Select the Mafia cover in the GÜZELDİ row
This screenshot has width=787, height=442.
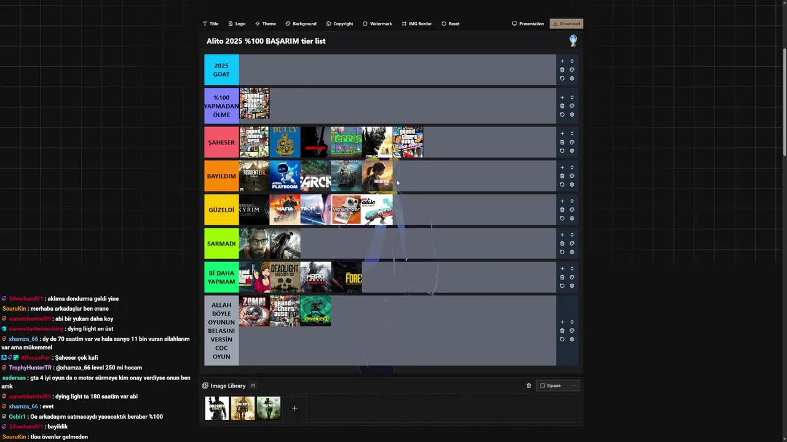(285, 210)
